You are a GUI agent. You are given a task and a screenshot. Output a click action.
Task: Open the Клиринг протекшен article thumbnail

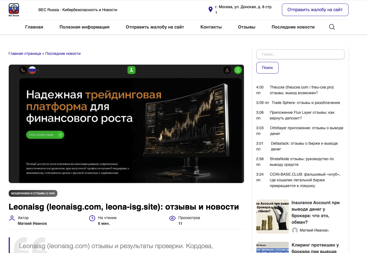pyautogui.click(x=272, y=247)
